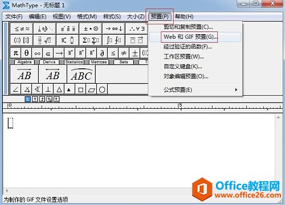Choose 自定义键盘(K)... entry
Viewport: 285px width, 205px height.
(x=195, y=67)
